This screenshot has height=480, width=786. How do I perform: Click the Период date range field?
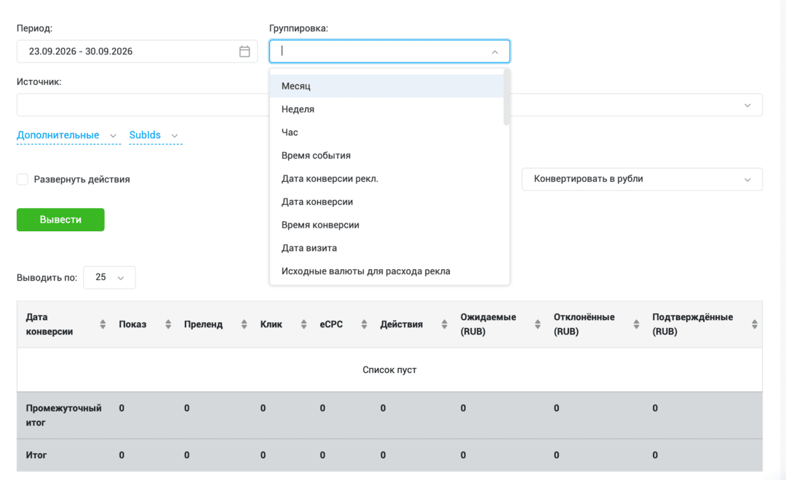point(137,51)
